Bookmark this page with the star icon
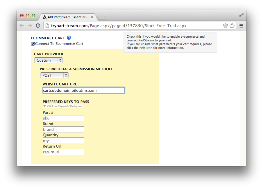The height and width of the screenshot is (189, 263). pyautogui.click(x=232, y=26)
